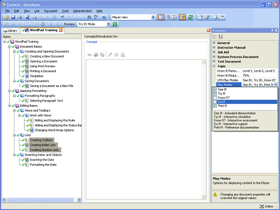Click the green Start Preview arrow

115,24
